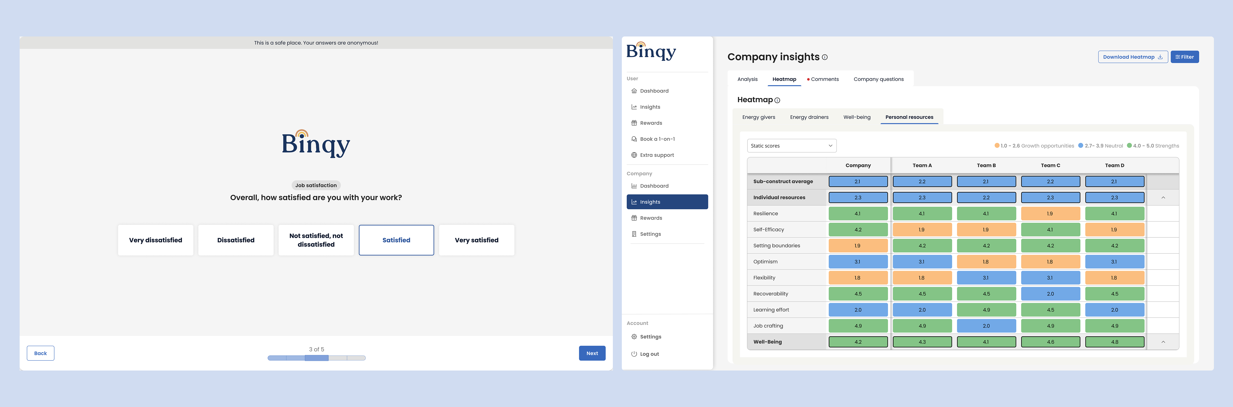The image size is (1233, 407).
Task: Click the info icon beside Heatmap heading
Action: [777, 100]
